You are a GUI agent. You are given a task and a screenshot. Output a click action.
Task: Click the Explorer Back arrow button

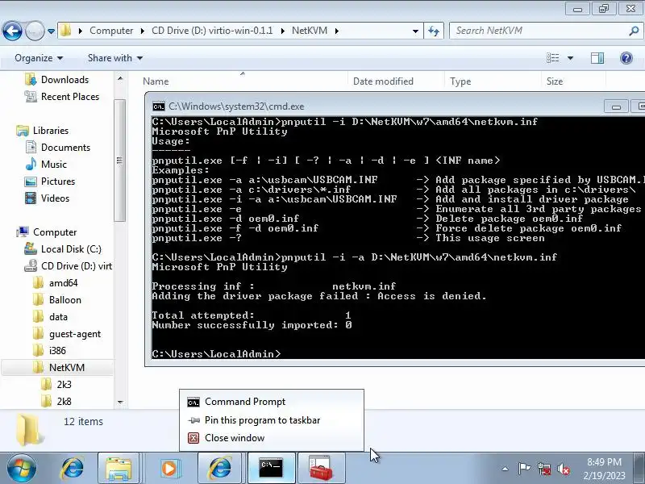pyautogui.click(x=12, y=31)
